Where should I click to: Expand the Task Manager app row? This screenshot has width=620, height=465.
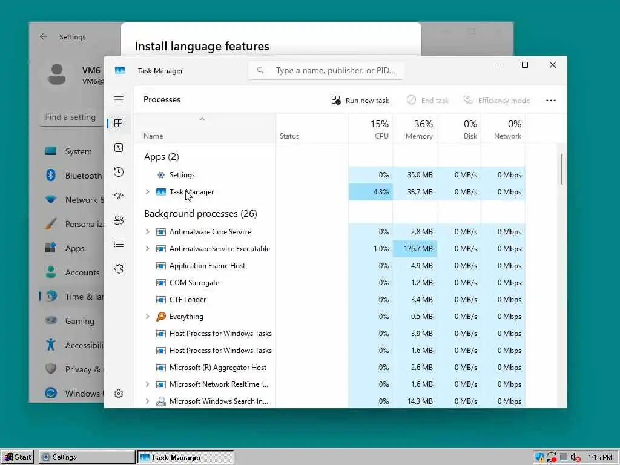point(148,192)
